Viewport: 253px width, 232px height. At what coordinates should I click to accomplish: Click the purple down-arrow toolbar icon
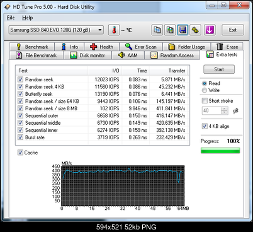(x=210, y=30)
